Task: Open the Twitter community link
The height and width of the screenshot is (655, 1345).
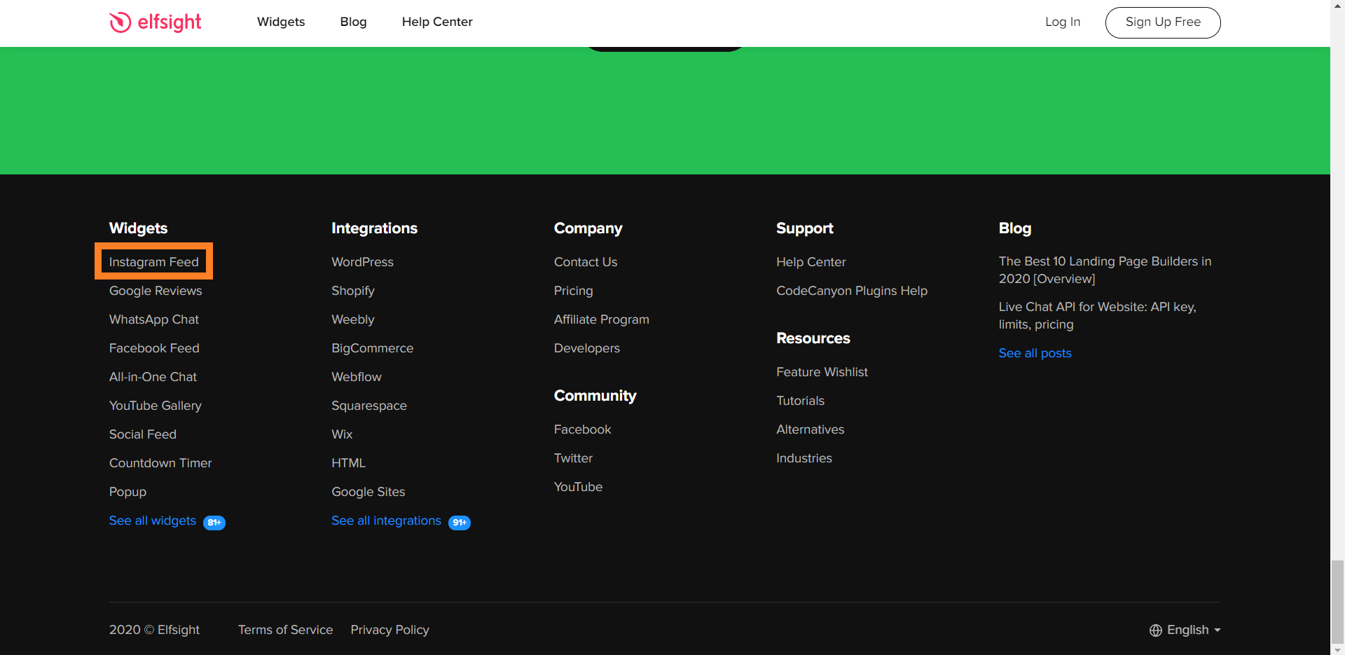Action: click(573, 458)
